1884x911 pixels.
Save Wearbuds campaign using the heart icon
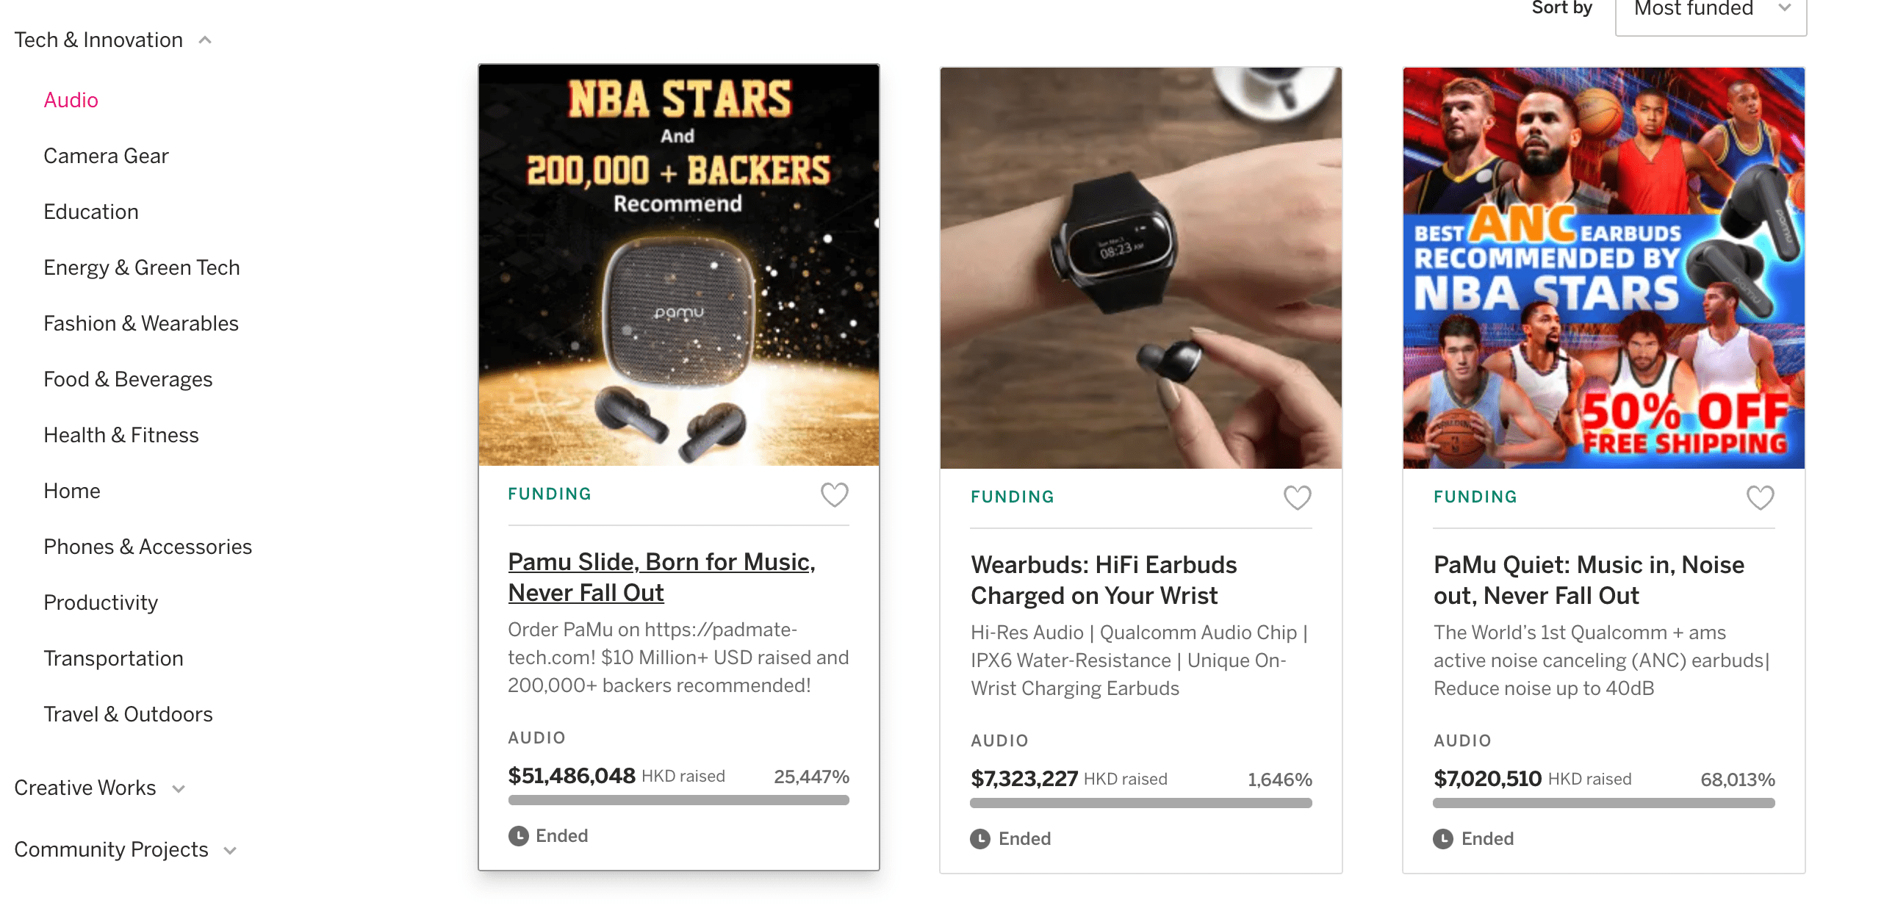point(1297,497)
